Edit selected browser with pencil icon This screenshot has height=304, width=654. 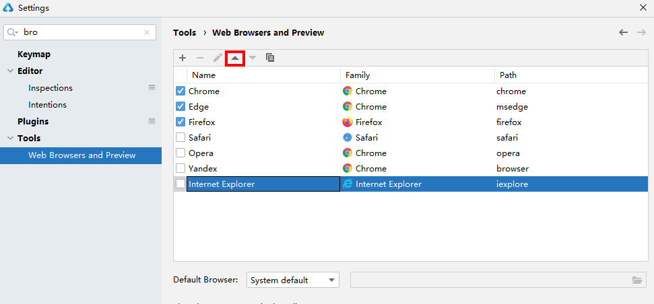click(x=218, y=58)
